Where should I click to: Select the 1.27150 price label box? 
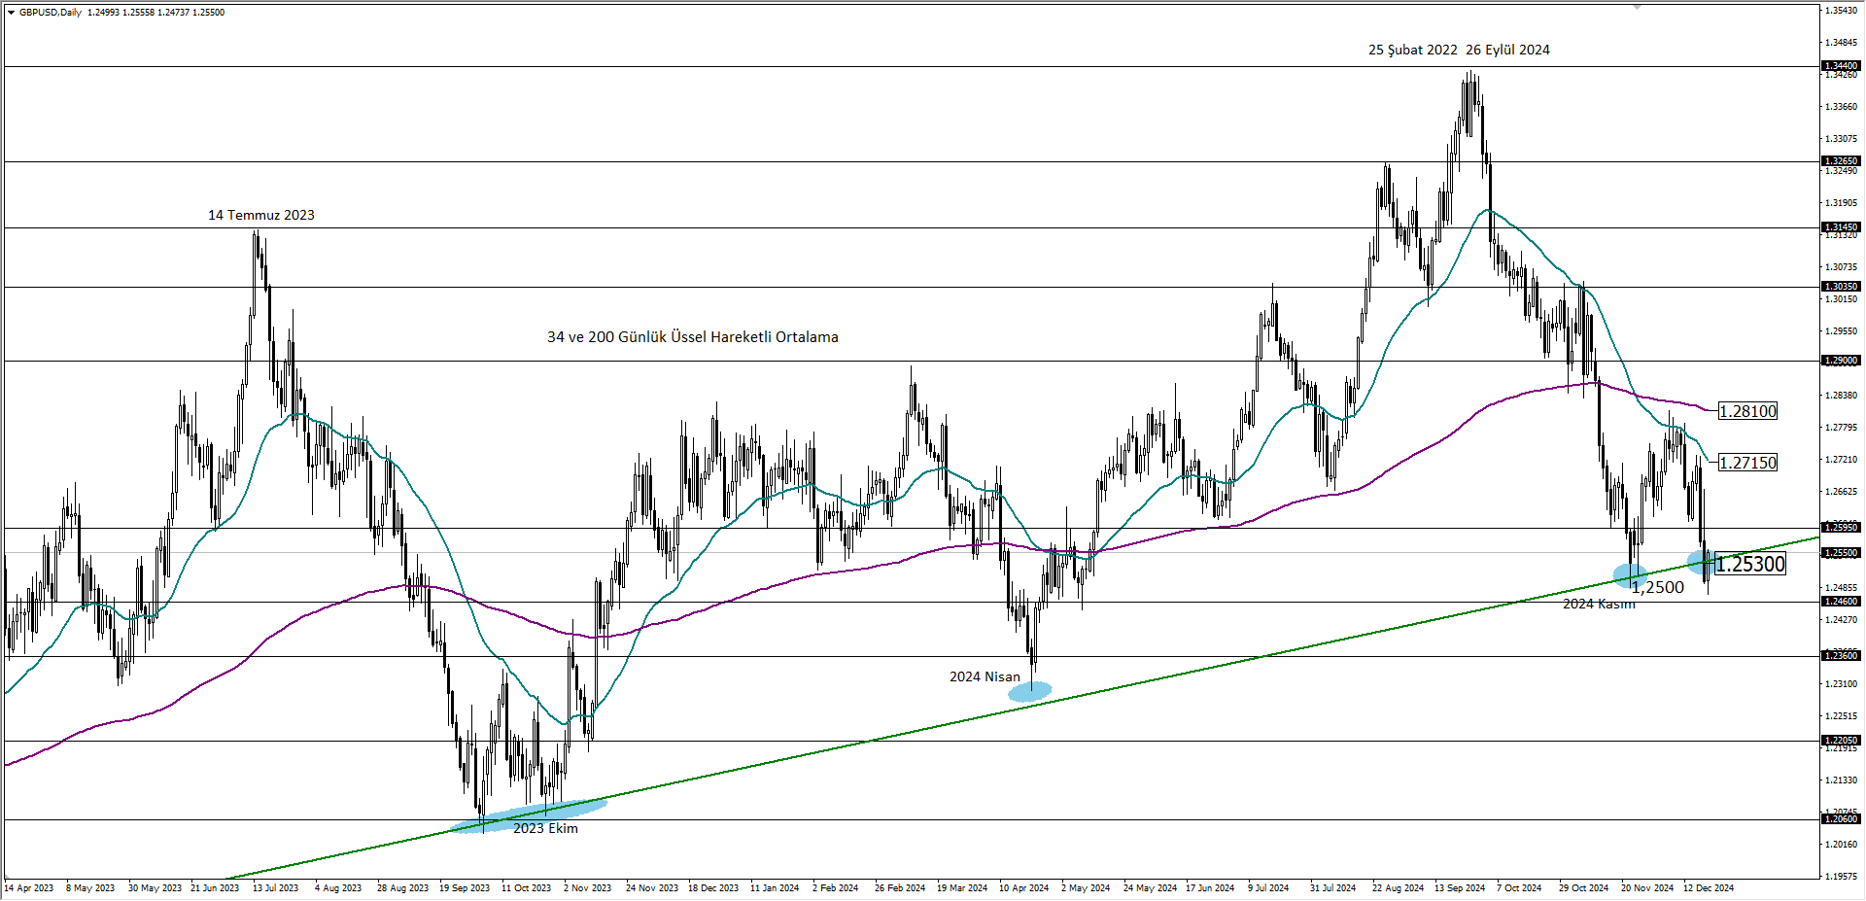[1747, 463]
